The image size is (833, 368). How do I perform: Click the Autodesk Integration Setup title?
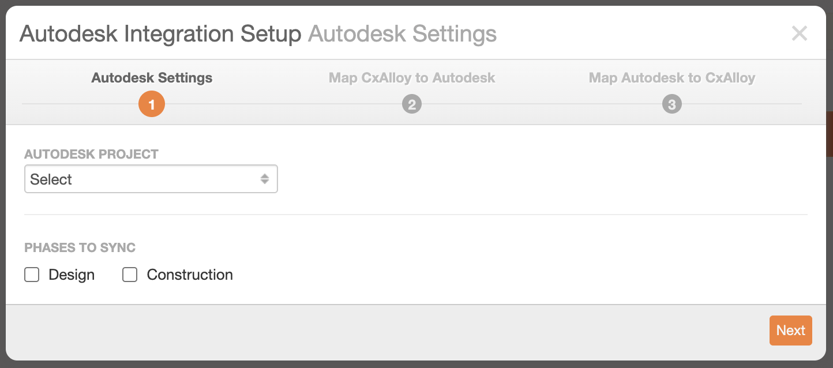160,34
